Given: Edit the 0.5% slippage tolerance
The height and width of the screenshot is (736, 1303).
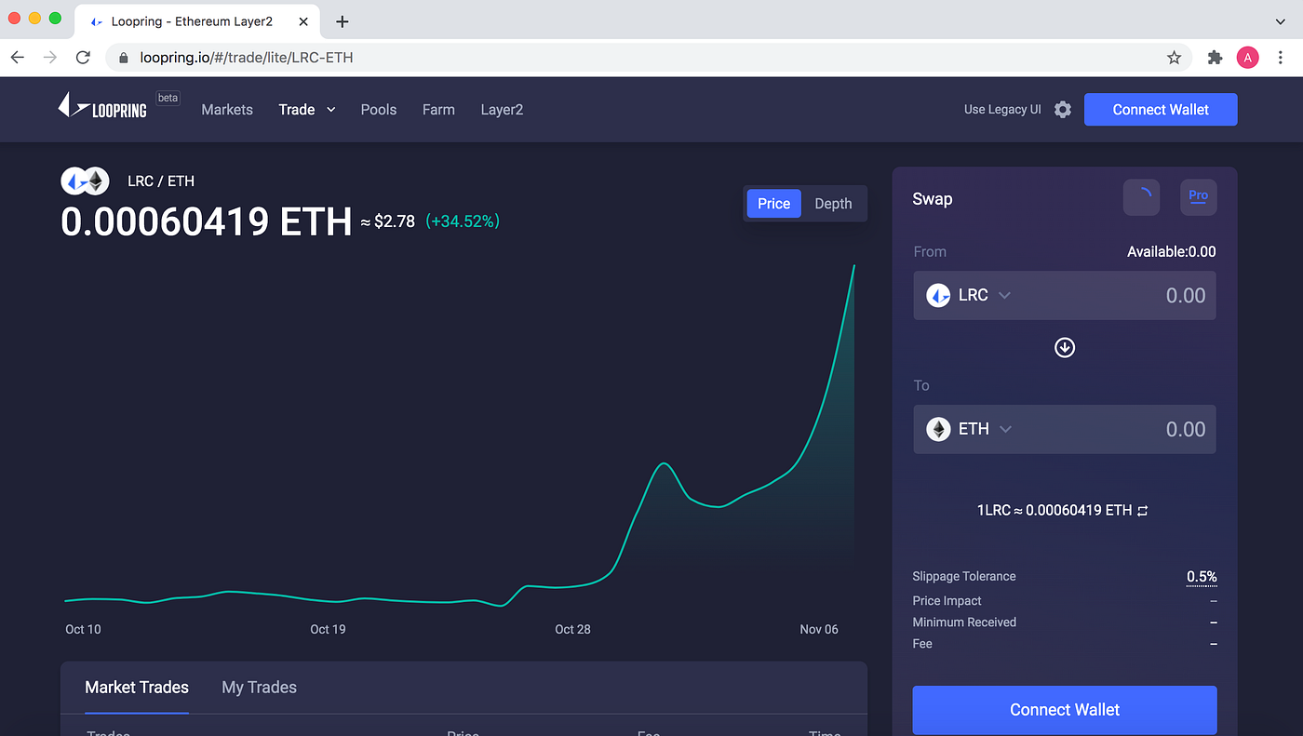Looking at the screenshot, I should [x=1202, y=577].
